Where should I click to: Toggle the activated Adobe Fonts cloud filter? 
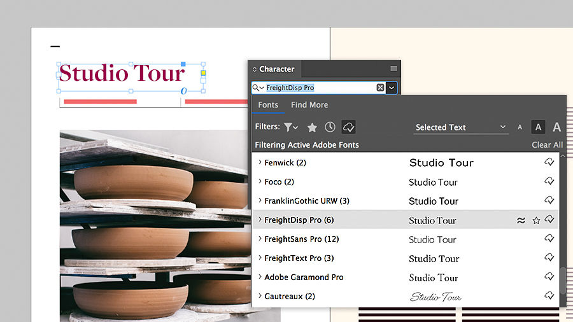pyautogui.click(x=348, y=127)
